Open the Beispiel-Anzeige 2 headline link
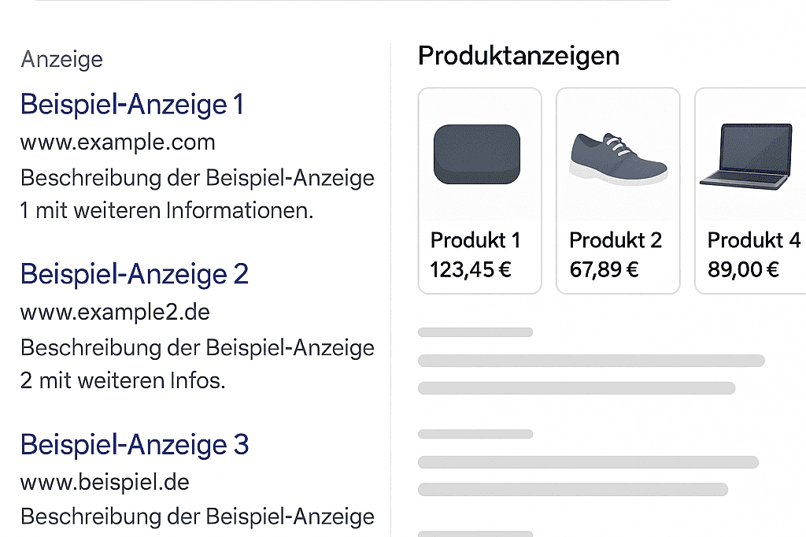Image resolution: width=806 pixels, height=537 pixels. coord(135,274)
